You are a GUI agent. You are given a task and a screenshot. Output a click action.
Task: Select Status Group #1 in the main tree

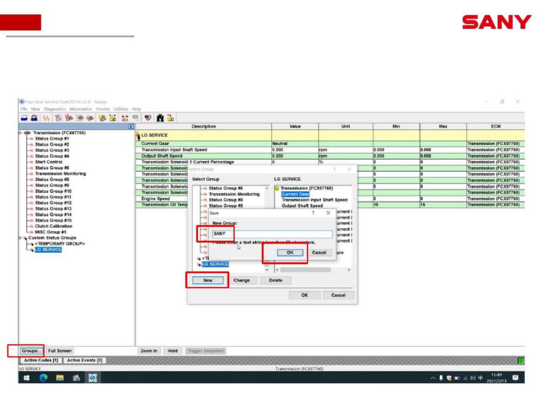[52, 139]
